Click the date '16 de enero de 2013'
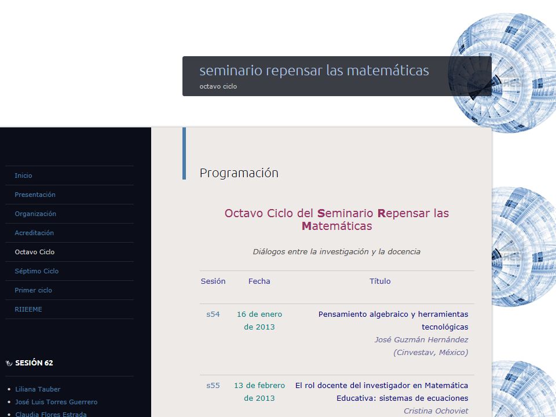The width and height of the screenshot is (556, 417). [259, 320]
